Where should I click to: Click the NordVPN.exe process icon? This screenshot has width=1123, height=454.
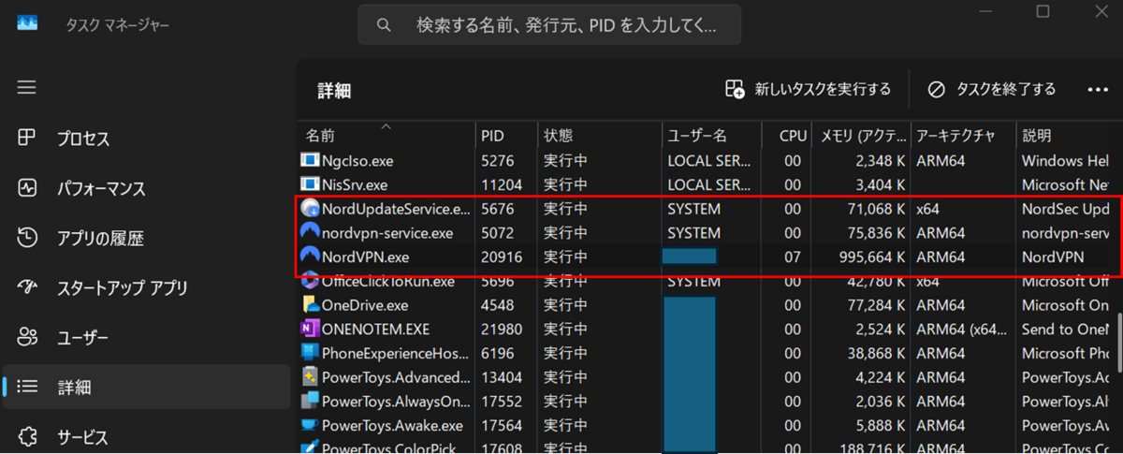[x=310, y=256]
